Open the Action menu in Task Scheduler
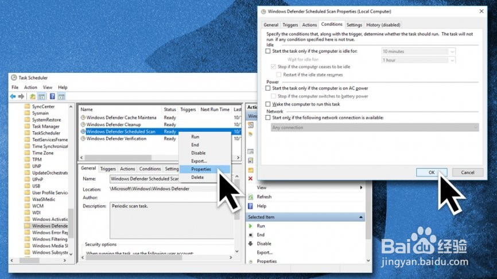This screenshot has width=497, height=279. tap(30, 87)
